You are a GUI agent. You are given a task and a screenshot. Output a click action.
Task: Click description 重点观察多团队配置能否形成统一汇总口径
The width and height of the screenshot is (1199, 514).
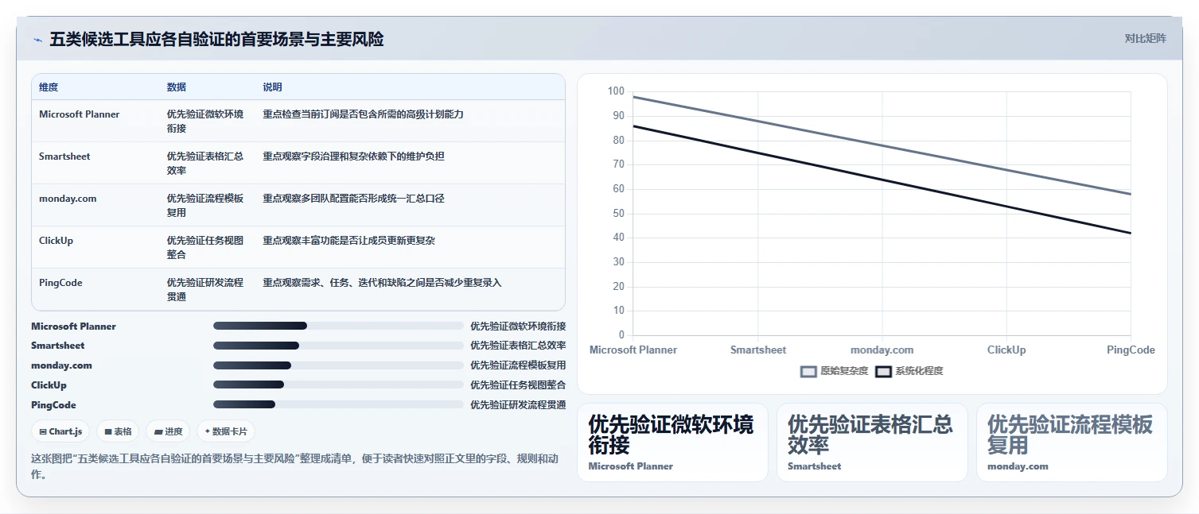point(354,199)
